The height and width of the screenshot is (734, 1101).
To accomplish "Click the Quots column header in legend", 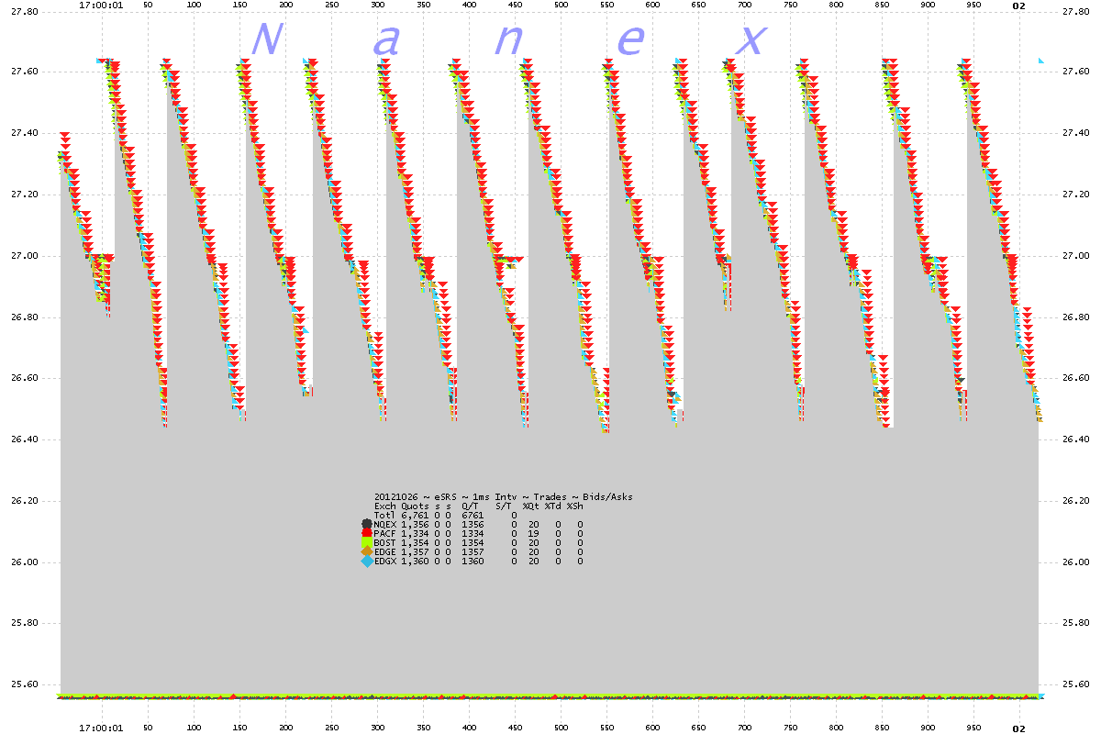I will [x=416, y=506].
